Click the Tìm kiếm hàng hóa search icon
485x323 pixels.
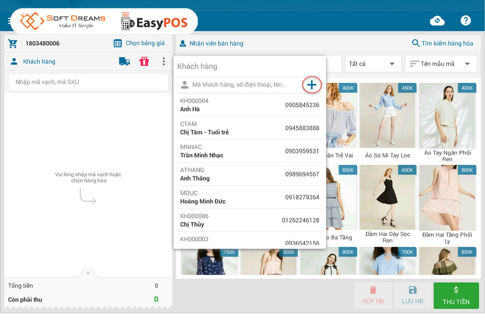[415, 43]
